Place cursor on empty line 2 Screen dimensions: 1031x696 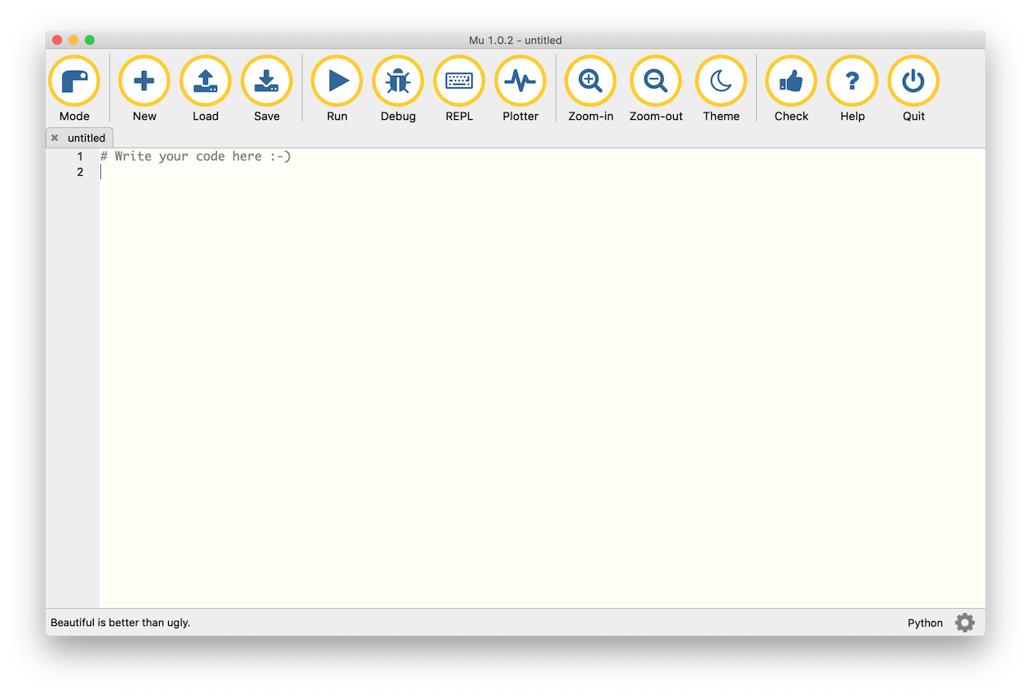pos(542,172)
